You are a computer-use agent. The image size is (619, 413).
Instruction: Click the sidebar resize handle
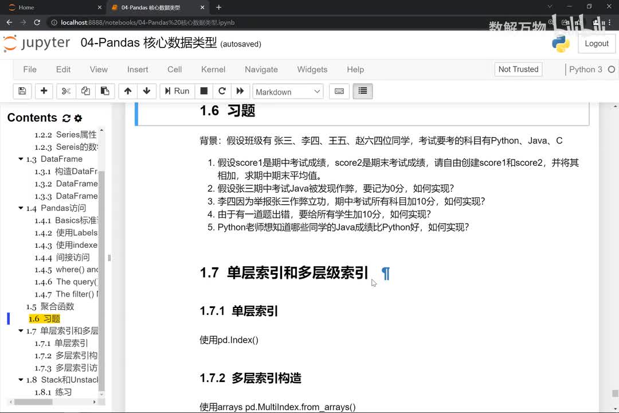point(109,258)
